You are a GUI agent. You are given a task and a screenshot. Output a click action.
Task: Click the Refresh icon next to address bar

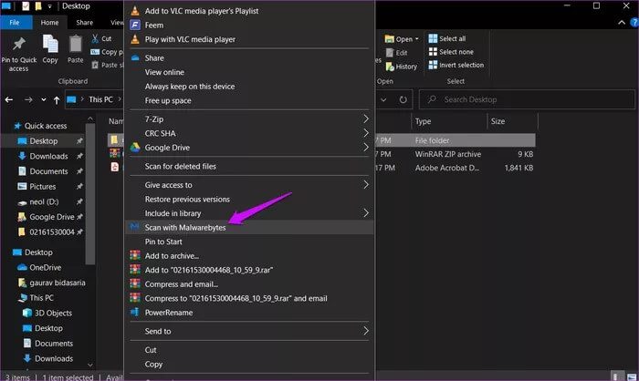click(x=403, y=99)
